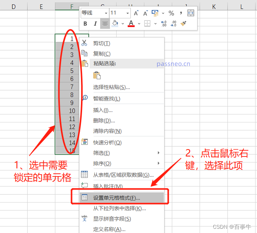Expand borders dropdown arrow
Screen dimensions: 257x233
[x=155, y=24]
